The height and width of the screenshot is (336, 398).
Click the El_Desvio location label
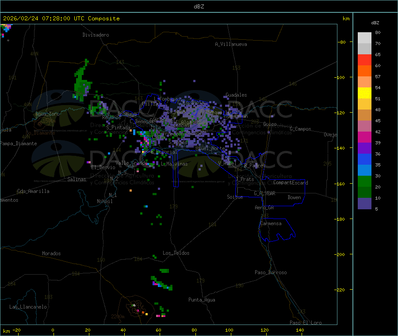[x=103, y=167]
